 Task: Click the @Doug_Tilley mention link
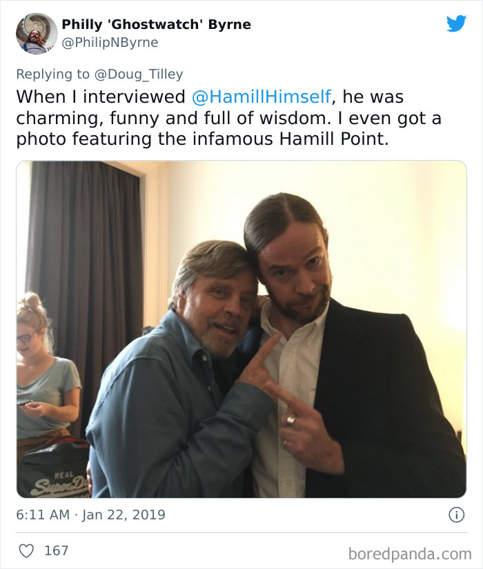click(x=139, y=71)
